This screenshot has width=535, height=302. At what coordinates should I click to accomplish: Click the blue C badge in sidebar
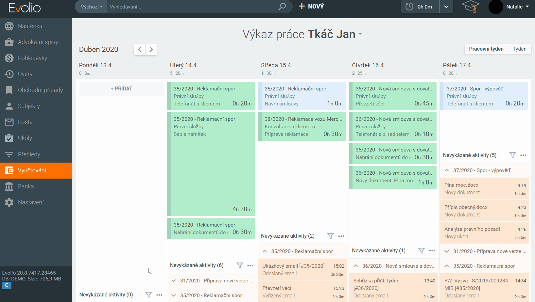point(7,285)
